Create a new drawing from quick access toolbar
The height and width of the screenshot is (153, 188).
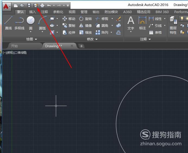16,5
